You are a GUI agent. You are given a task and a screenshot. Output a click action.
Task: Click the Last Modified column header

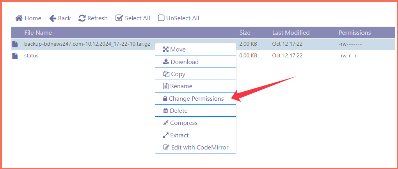click(x=291, y=33)
